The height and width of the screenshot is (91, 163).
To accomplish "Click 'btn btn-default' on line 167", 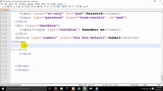I will (89, 38).
